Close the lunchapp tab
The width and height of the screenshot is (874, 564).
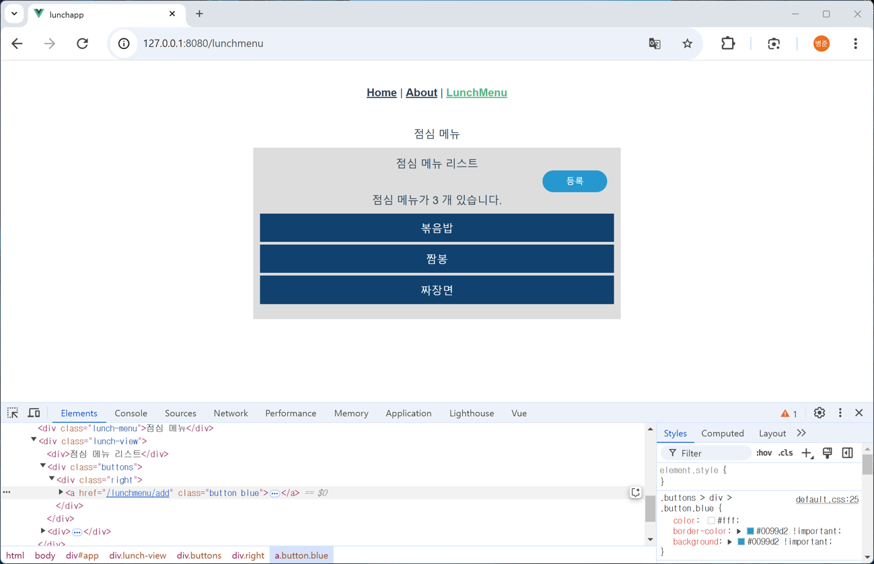(x=172, y=13)
